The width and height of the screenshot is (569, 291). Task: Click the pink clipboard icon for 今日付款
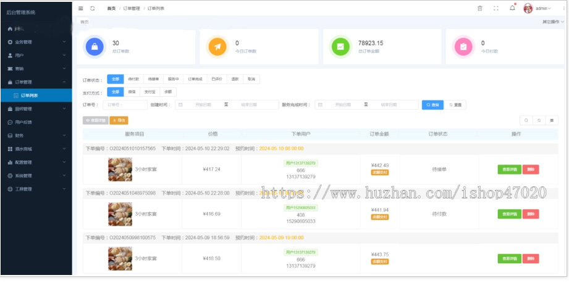pyautogui.click(x=464, y=47)
